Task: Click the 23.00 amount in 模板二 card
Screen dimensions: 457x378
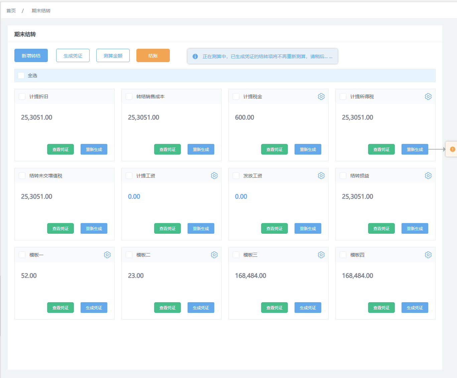Action: (x=136, y=276)
